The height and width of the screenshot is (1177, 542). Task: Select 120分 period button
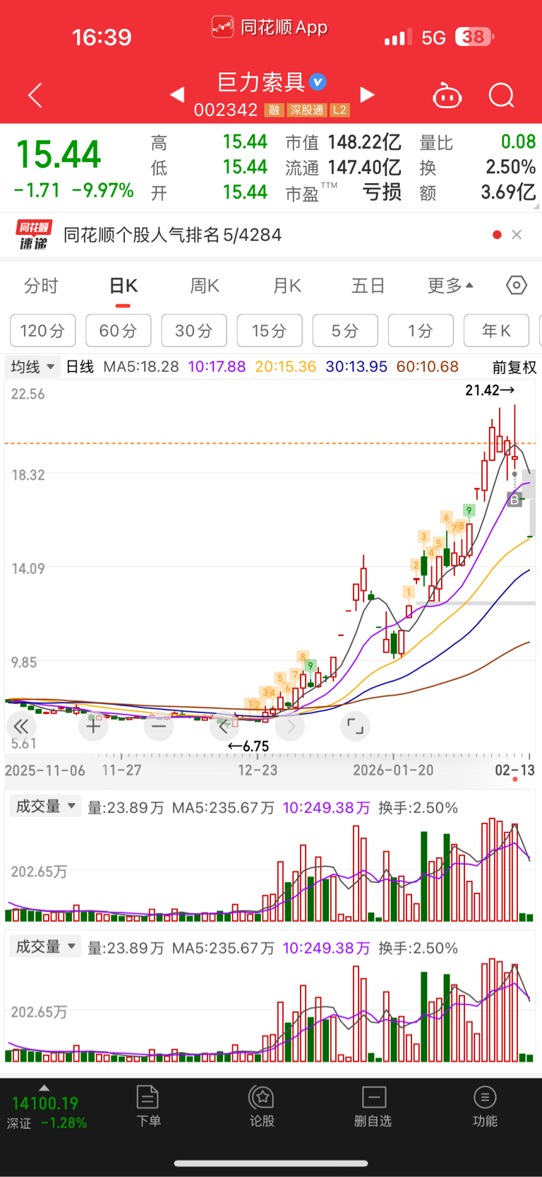point(43,330)
